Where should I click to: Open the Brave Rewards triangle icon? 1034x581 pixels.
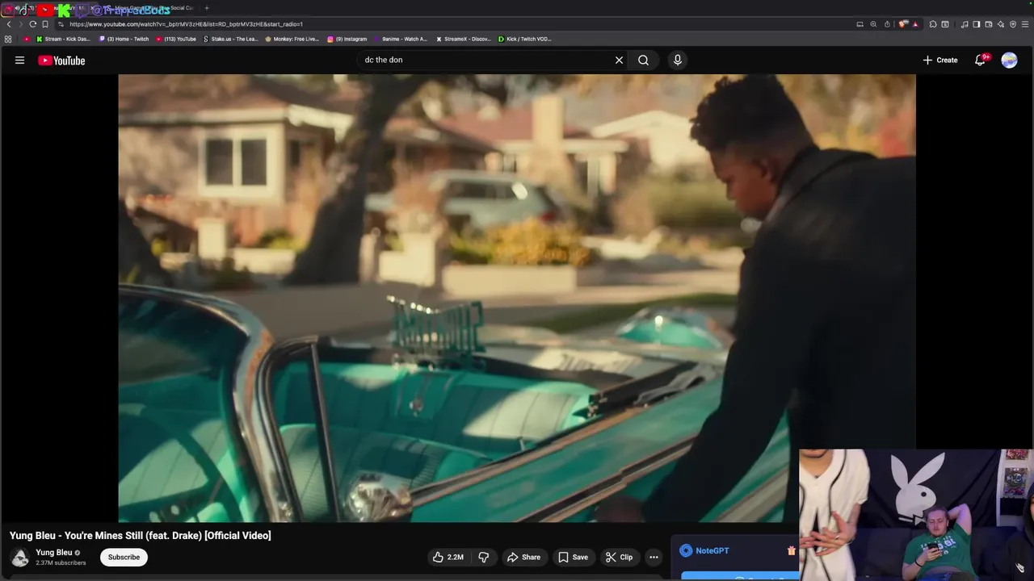[x=915, y=24]
